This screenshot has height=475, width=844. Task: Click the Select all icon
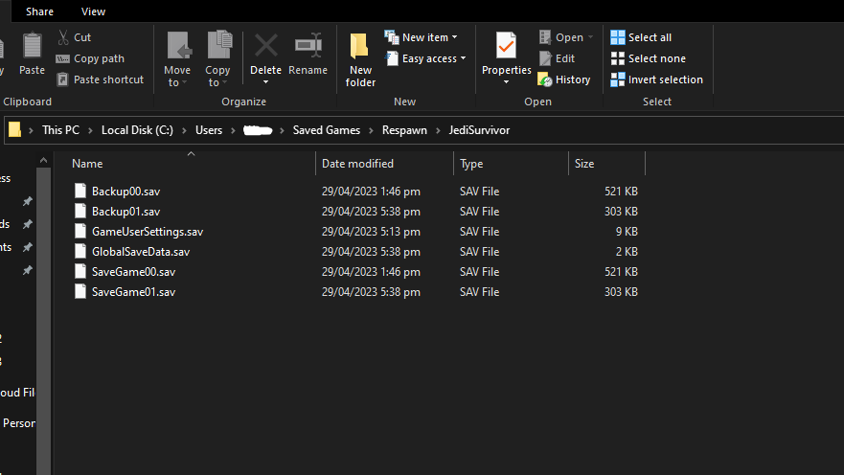(617, 37)
